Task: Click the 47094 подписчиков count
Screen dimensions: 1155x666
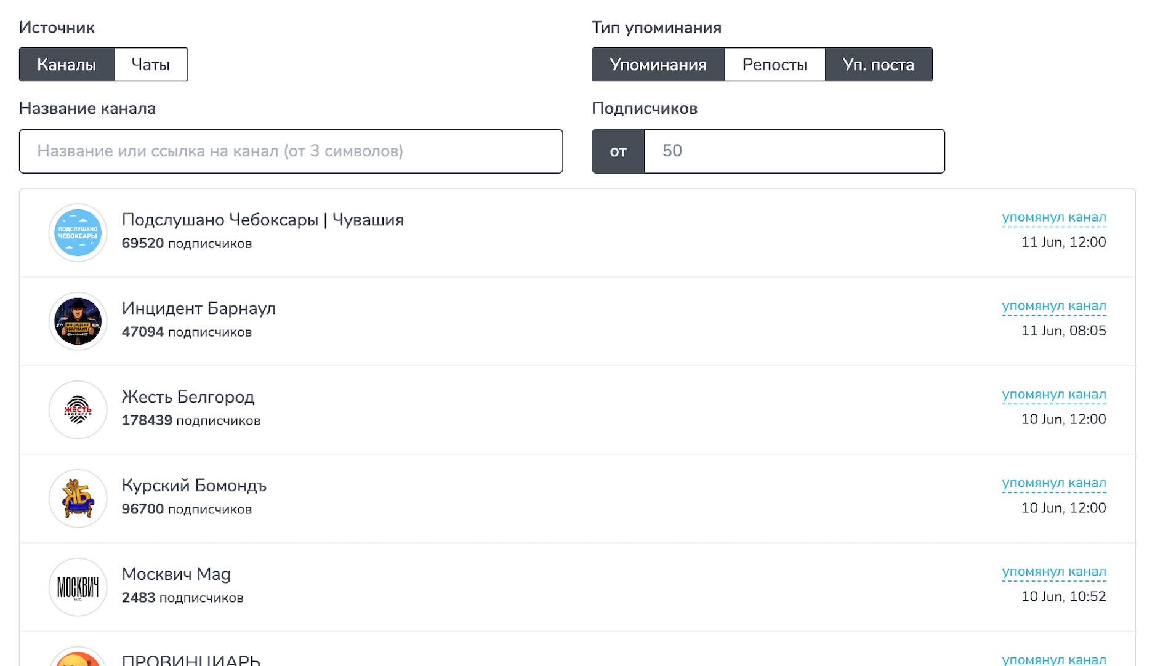Action: click(x=187, y=332)
